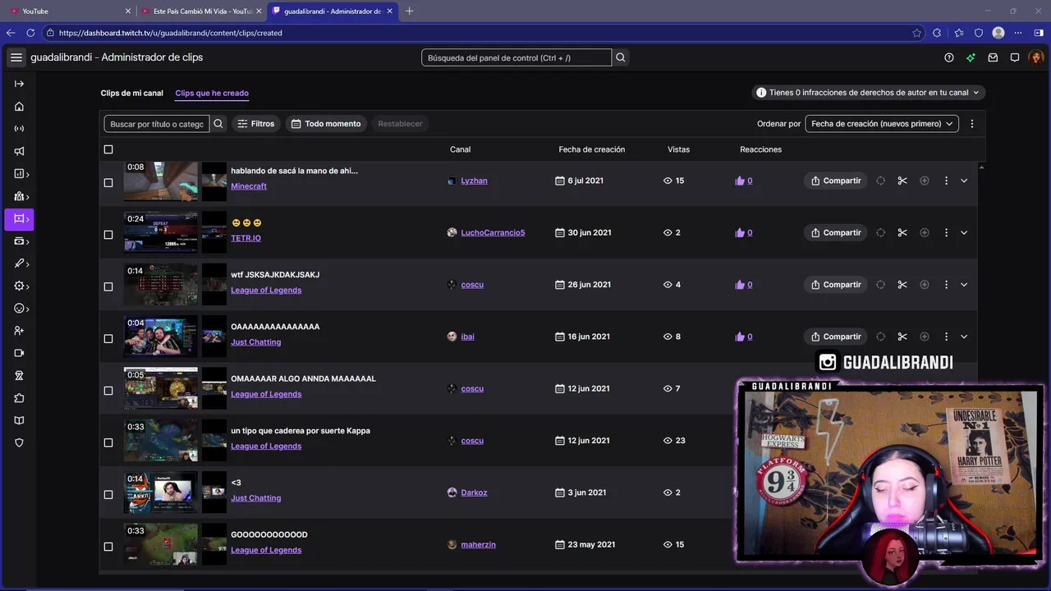1051x591 pixels.
Task: Expand the copyright infractions notice chevron
Action: 976,93
